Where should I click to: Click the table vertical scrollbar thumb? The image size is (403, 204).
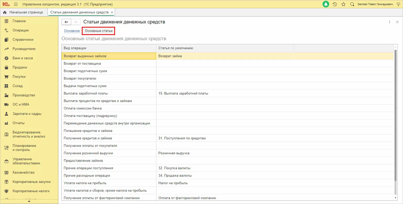(396, 115)
